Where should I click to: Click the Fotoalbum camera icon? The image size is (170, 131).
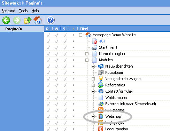tap(101, 72)
